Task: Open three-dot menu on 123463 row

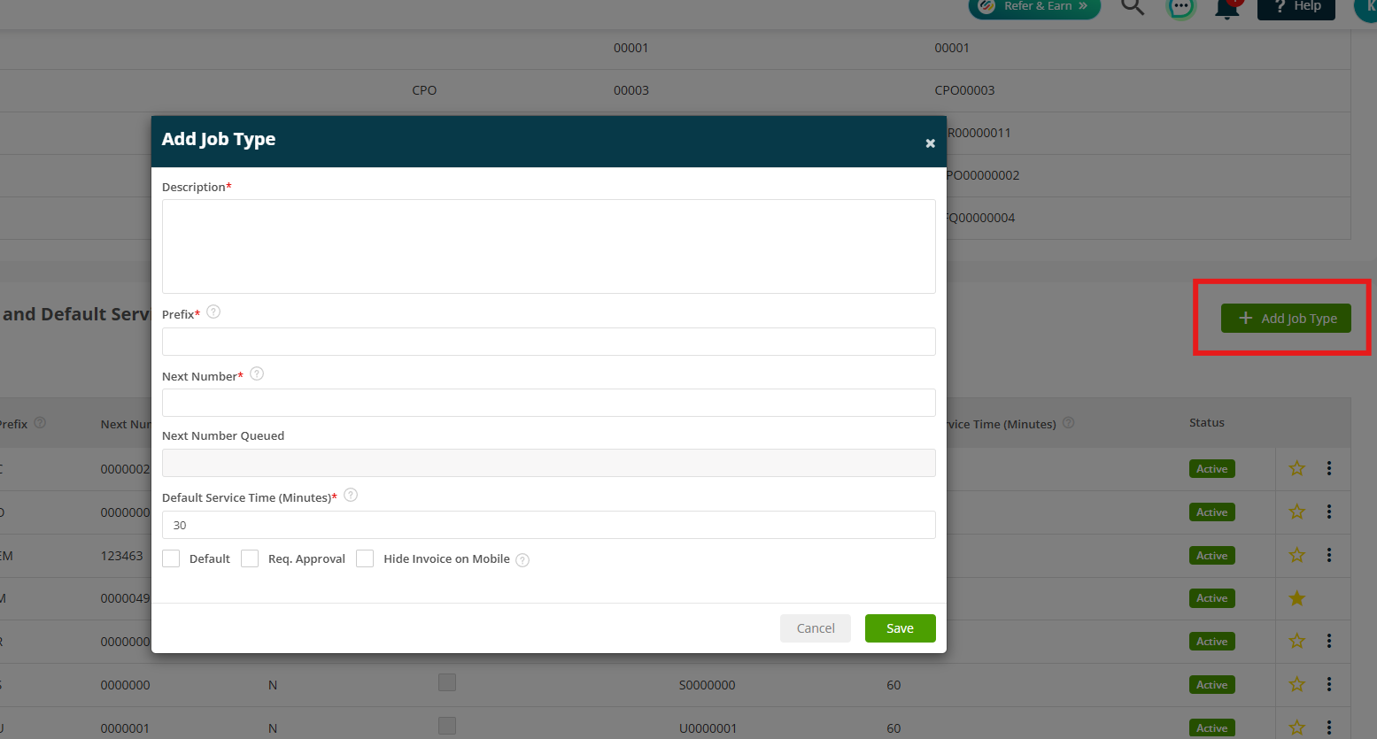Action: click(x=1329, y=555)
